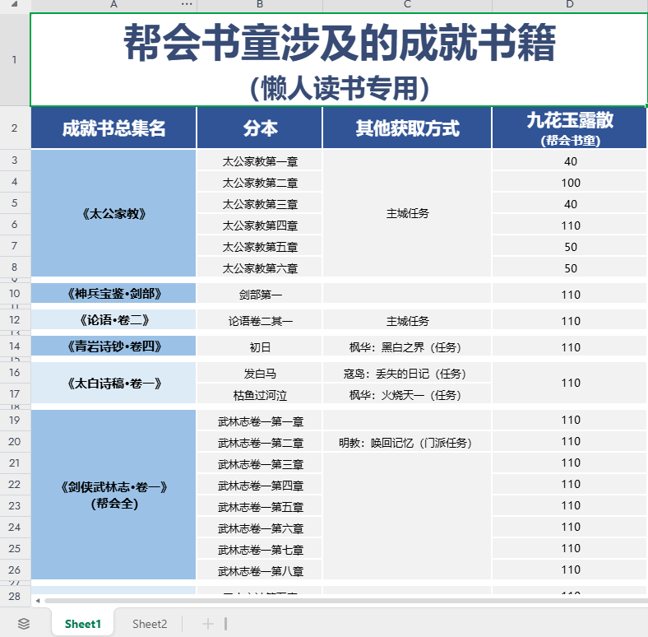The width and height of the screenshot is (648, 637).
Task: Select cell 太公家教第一章
Action: point(260,161)
